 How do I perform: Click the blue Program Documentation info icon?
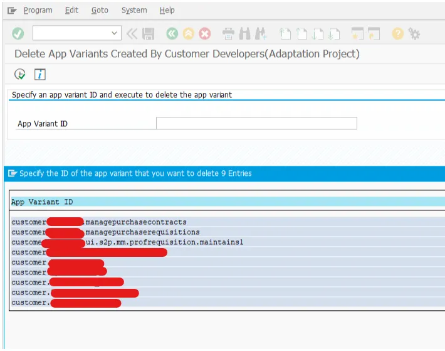pyautogui.click(x=40, y=74)
